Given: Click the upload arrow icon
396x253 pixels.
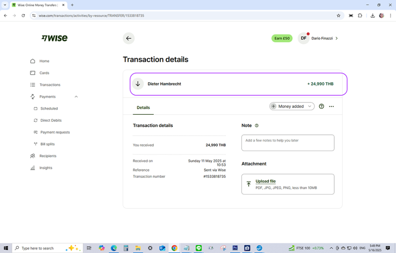Looking at the screenshot, I should click(249, 184).
